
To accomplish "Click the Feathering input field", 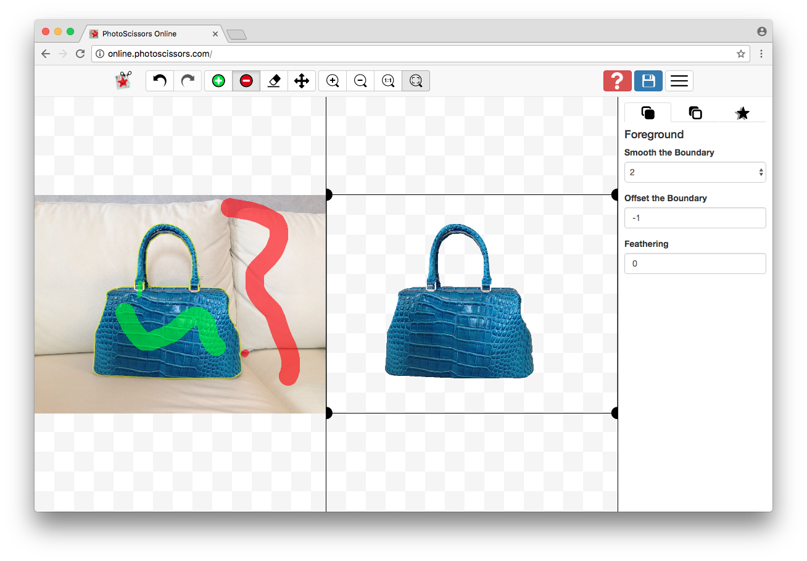I will [x=695, y=264].
